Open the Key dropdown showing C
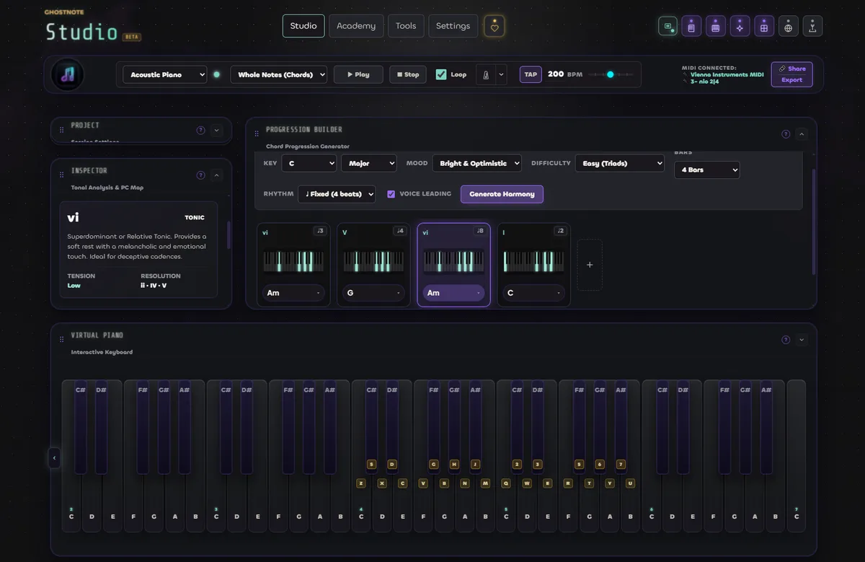The height and width of the screenshot is (562, 865). (309, 164)
